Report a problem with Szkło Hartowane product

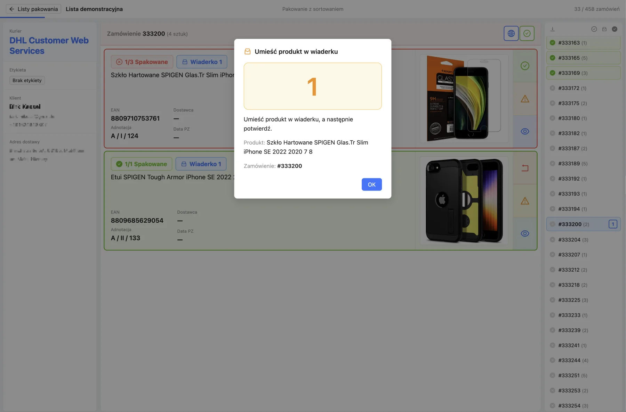(525, 99)
